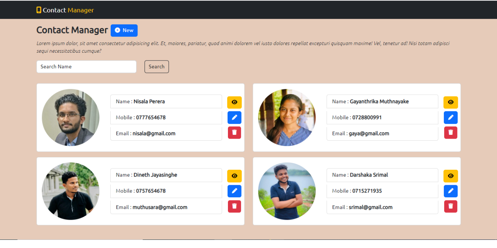The width and height of the screenshot is (497, 248).
Task: Delete Darshaka Srimal's contact with trash icon
Action: [451, 206]
